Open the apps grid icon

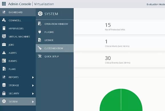tap(4, 4)
